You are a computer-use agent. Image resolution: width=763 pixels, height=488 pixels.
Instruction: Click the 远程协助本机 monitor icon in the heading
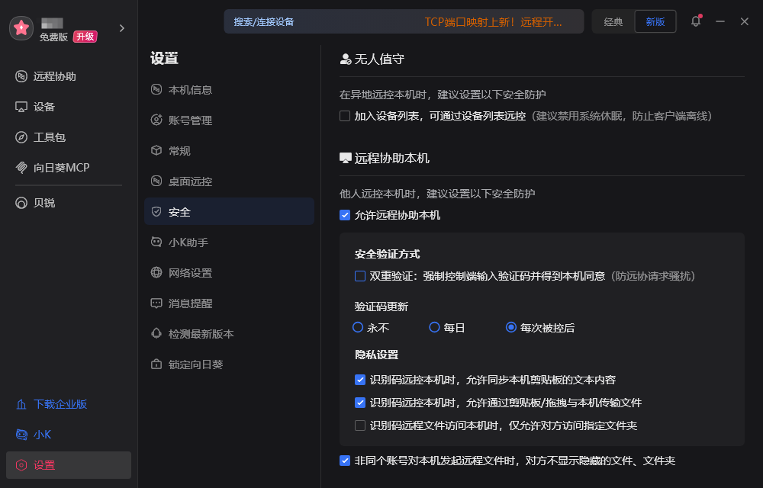click(346, 159)
